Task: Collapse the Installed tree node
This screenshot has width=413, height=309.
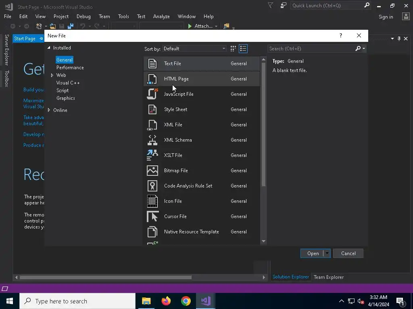Action: [49, 48]
